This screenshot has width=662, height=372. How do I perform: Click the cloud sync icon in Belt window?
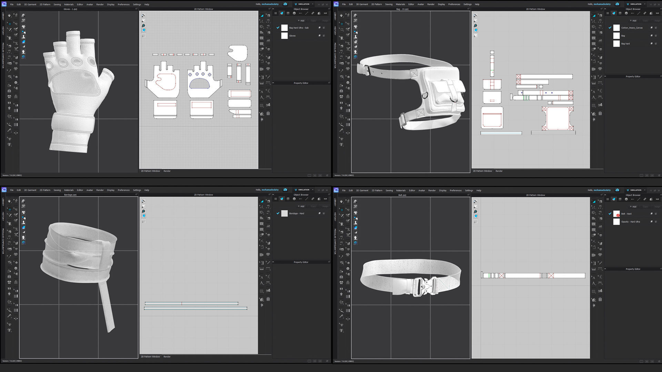click(617, 190)
